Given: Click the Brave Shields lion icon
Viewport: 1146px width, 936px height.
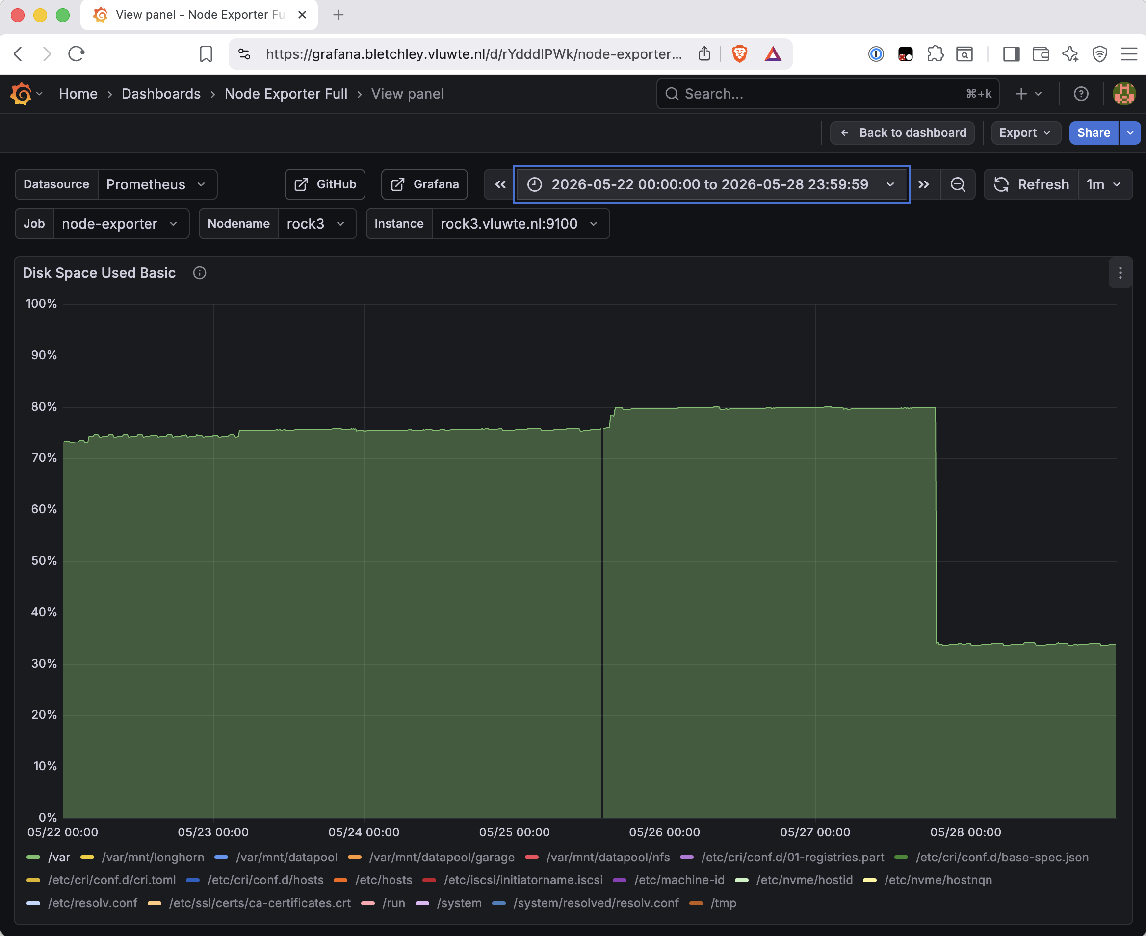Looking at the screenshot, I should pos(740,54).
